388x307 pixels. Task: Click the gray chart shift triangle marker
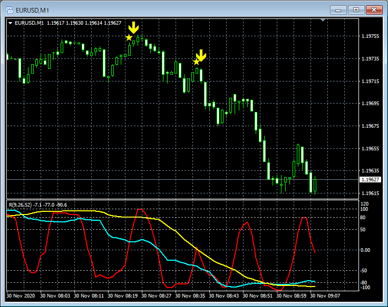(323, 21)
